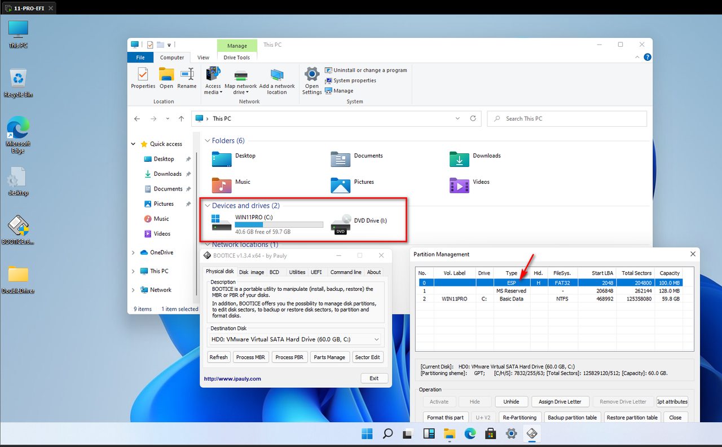The height and width of the screenshot is (447, 722).
Task: Go back with Explorer back arrow
Action: click(x=137, y=118)
